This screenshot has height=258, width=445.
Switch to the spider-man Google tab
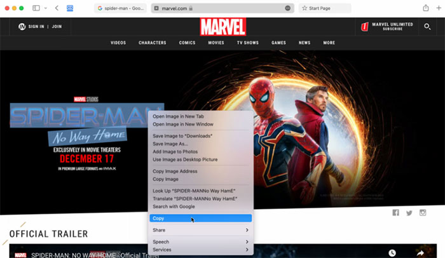(x=121, y=8)
